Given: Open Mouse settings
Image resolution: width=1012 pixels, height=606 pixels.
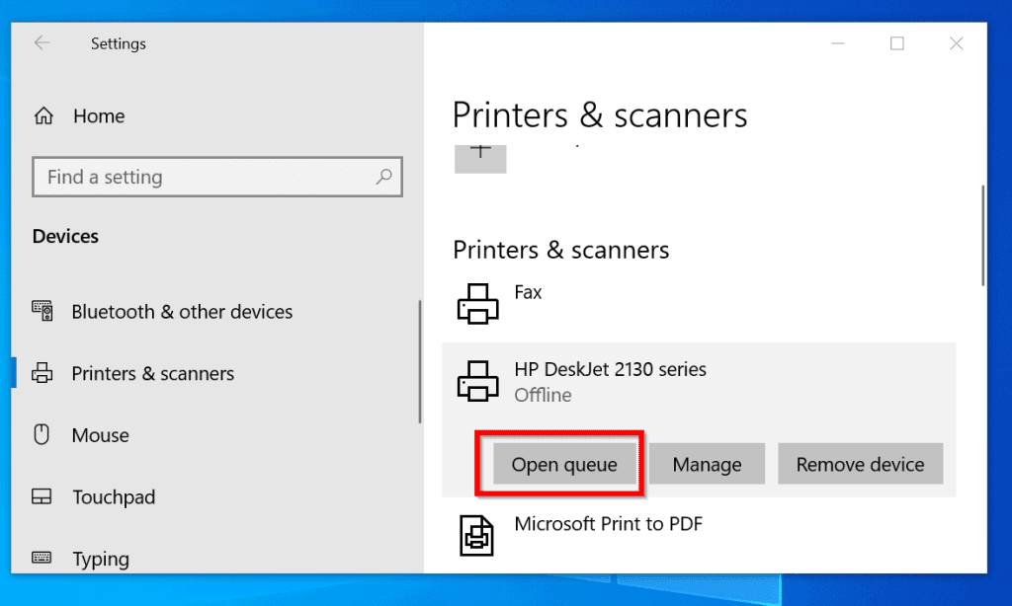Looking at the screenshot, I should coord(100,435).
